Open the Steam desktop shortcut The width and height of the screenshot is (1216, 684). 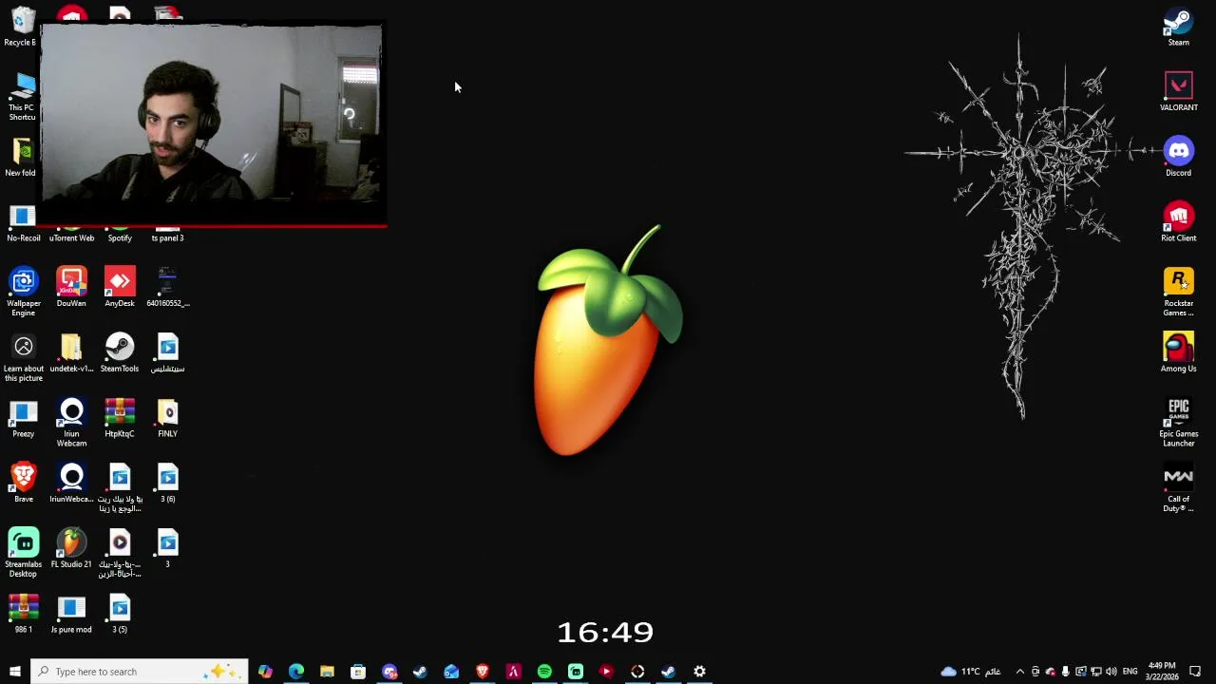(x=1178, y=27)
